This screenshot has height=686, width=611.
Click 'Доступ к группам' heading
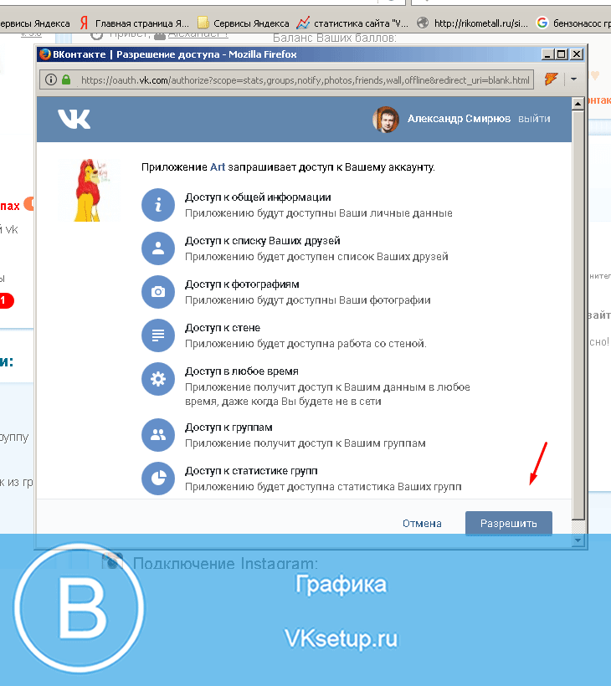[228, 427]
